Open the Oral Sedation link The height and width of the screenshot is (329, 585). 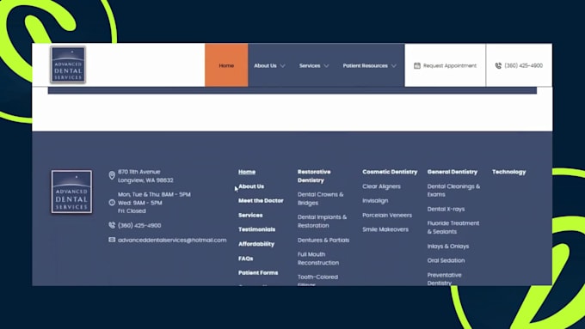(446, 260)
